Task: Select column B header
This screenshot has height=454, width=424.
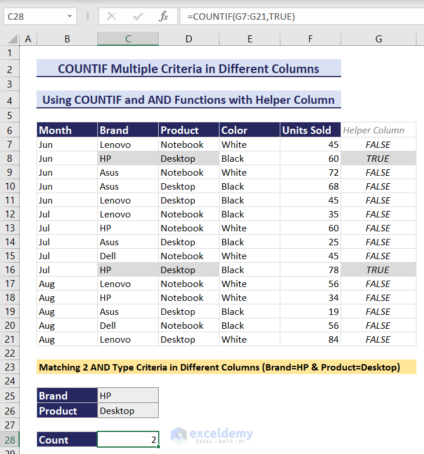Action: tap(67, 39)
